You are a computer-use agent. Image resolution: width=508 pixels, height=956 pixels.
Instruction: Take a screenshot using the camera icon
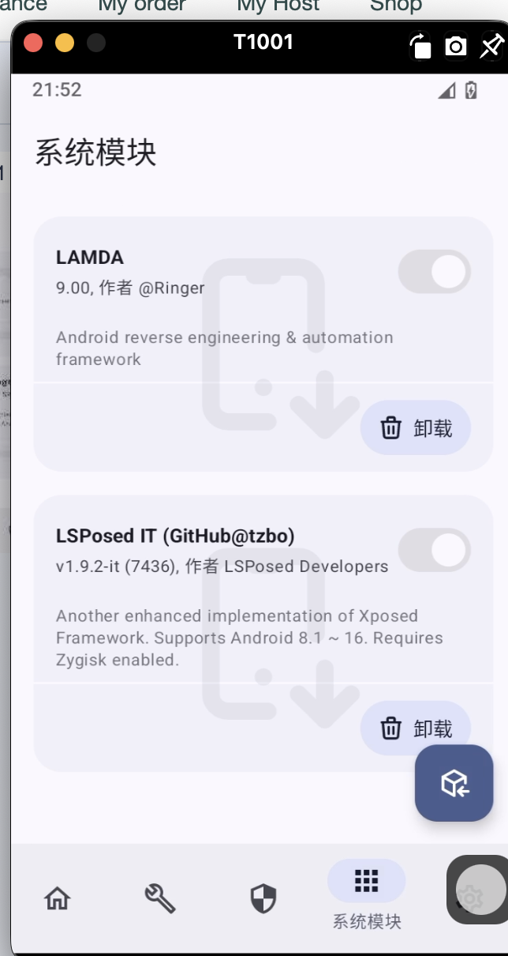(455, 47)
